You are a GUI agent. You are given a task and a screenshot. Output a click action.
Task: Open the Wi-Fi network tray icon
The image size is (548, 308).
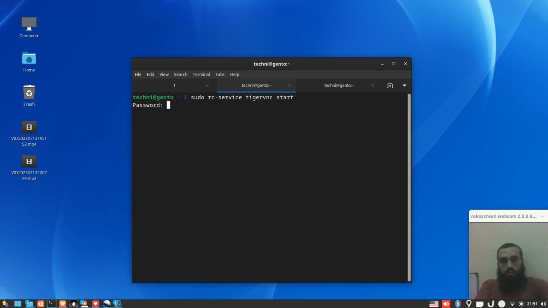tap(512, 304)
